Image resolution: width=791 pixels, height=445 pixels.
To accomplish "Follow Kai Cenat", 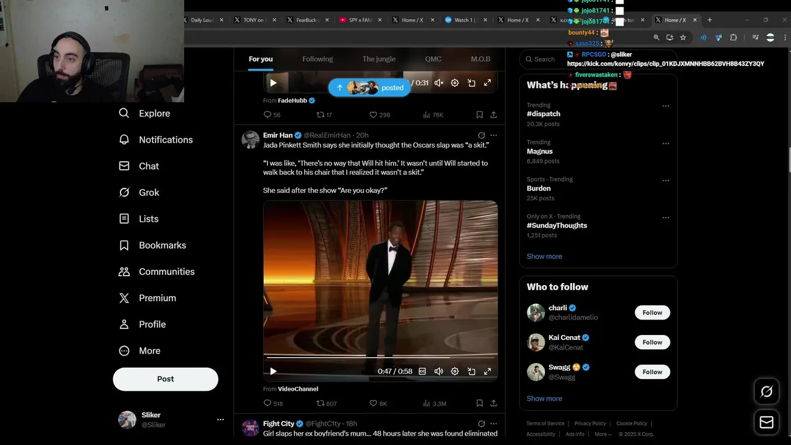I will pyautogui.click(x=652, y=342).
